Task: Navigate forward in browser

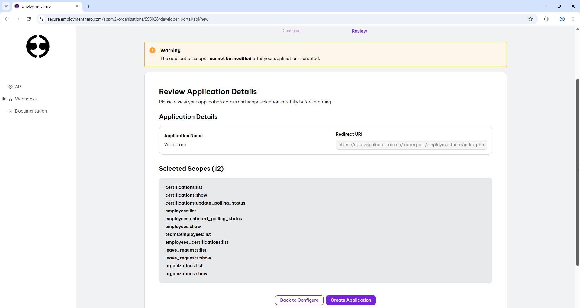Action: [18, 19]
